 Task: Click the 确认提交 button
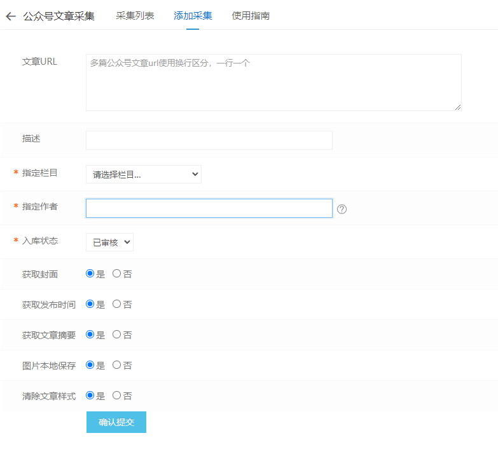point(116,422)
